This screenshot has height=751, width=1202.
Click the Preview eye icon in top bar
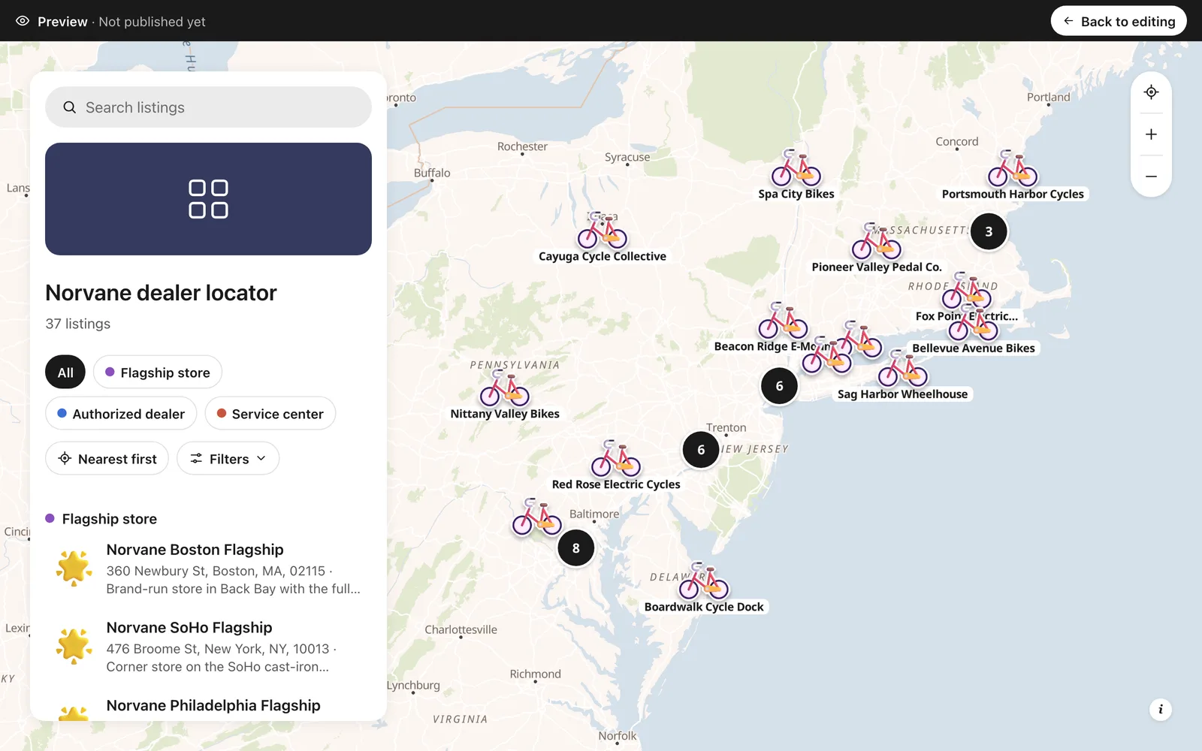click(x=23, y=21)
